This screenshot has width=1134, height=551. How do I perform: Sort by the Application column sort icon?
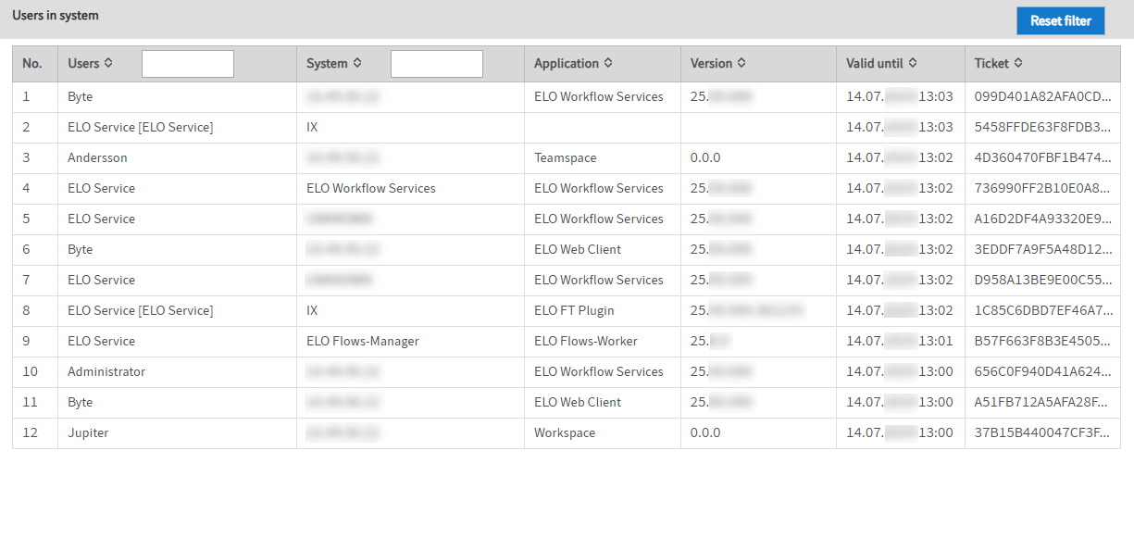608,63
